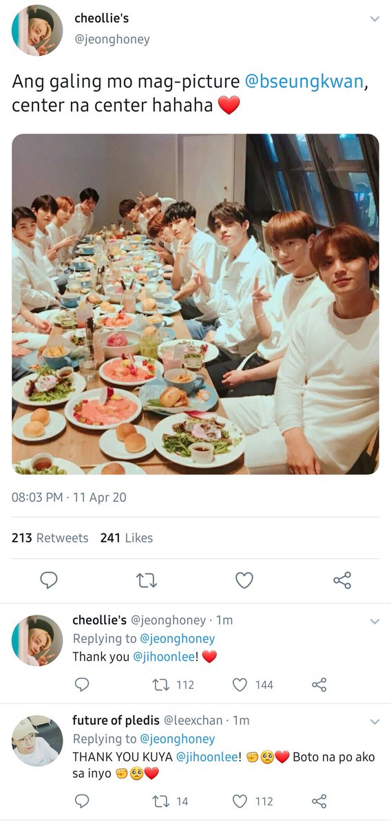This screenshot has width=391, height=826.
Task: Open the @bseungkwan mention link
Action: (304, 82)
